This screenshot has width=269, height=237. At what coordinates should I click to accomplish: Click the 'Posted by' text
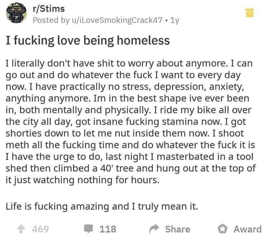(51, 20)
